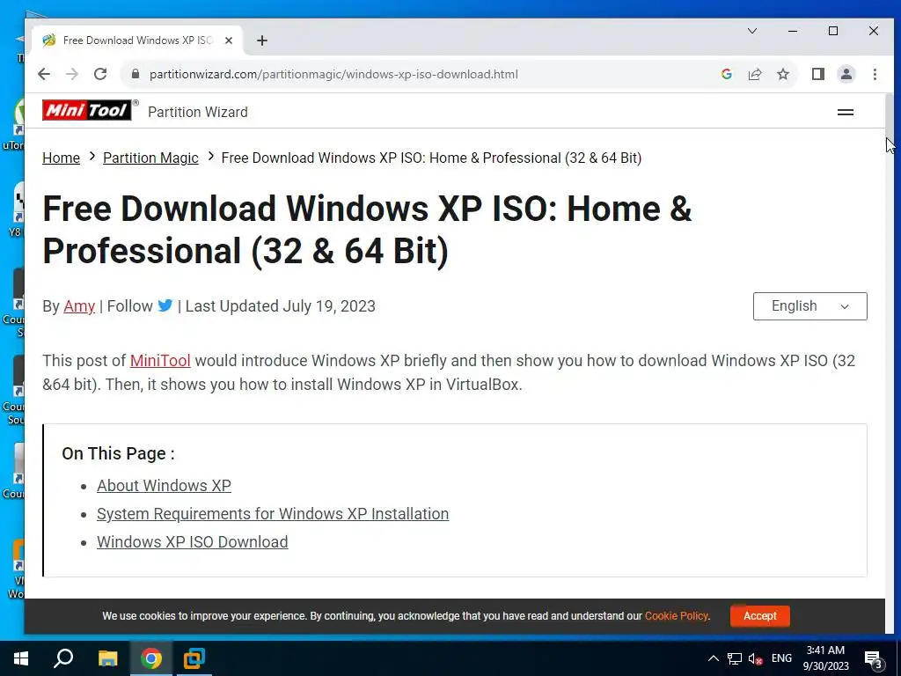The height and width of the screenshot is (676, 901).
Task: Click the MiniTool logo
Action: point(87,110)
